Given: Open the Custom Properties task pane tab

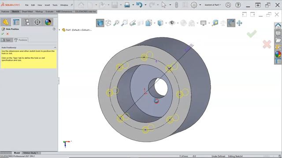Looking at the screenshot, I should click(278, 61).
